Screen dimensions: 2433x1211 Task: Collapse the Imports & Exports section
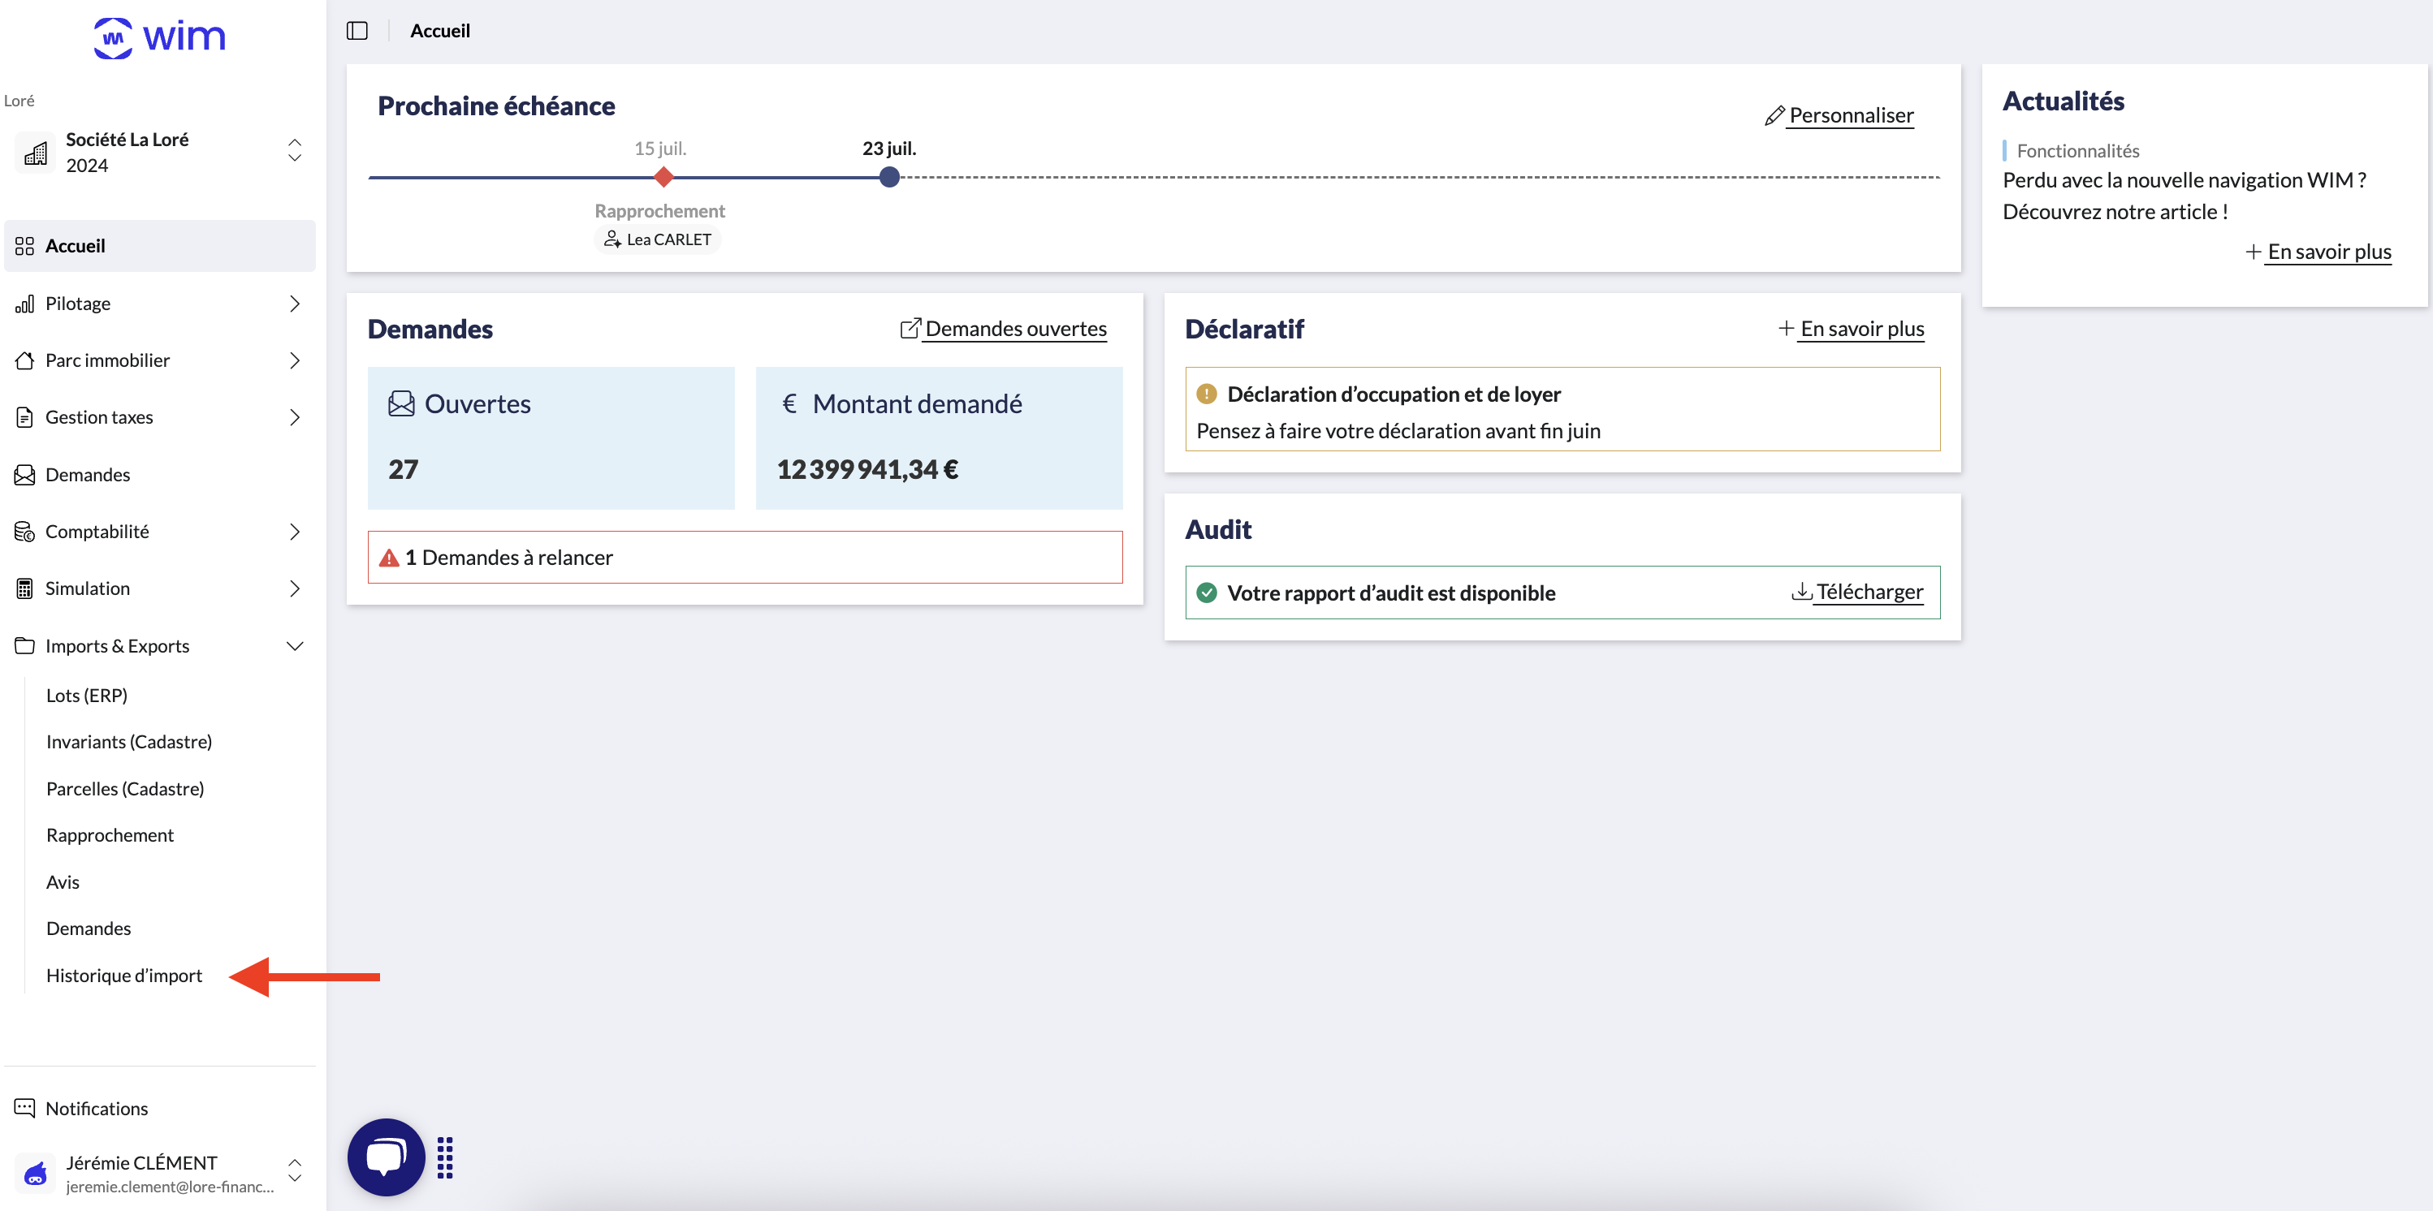(294, 645)
